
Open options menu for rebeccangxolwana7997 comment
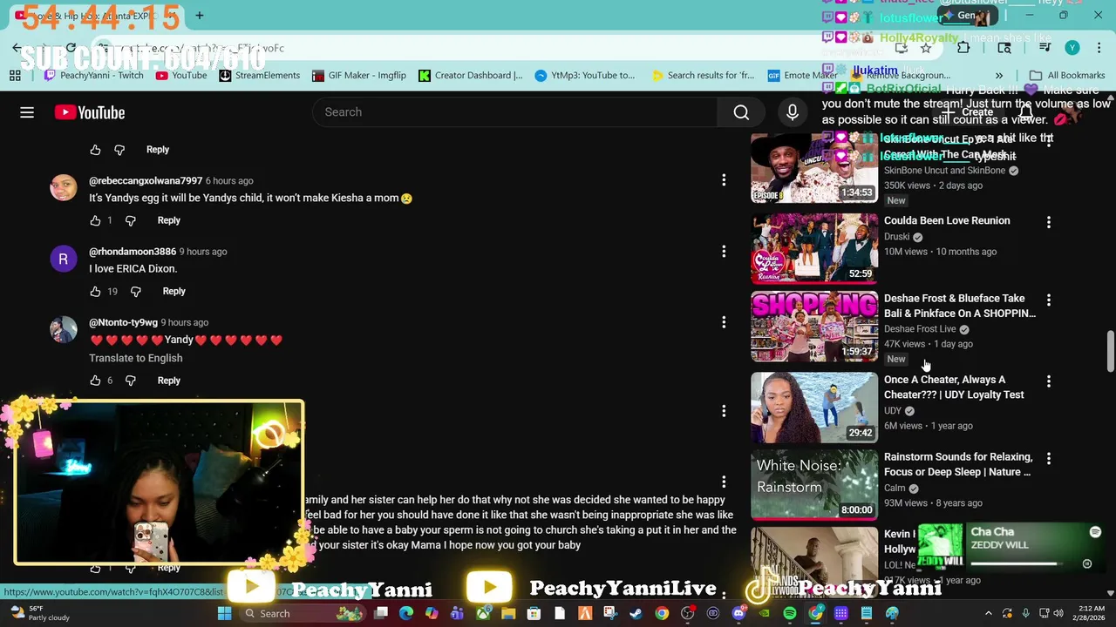click(x=723, y=180)
